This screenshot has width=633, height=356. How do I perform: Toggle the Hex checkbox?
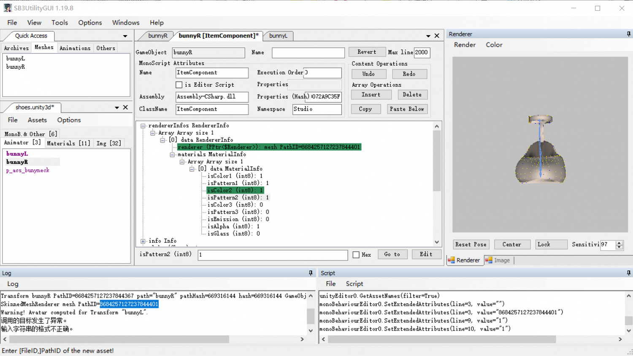tap(356, 255)
